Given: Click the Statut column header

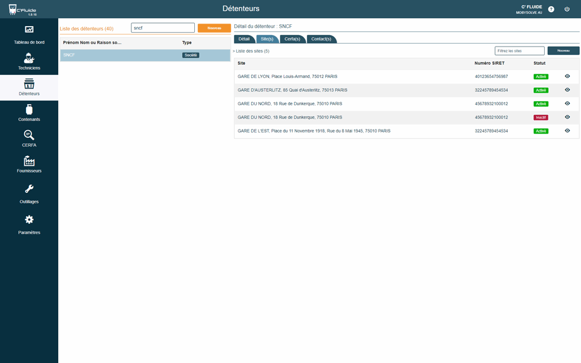Looking at the screenshot, I should [539, 64].
